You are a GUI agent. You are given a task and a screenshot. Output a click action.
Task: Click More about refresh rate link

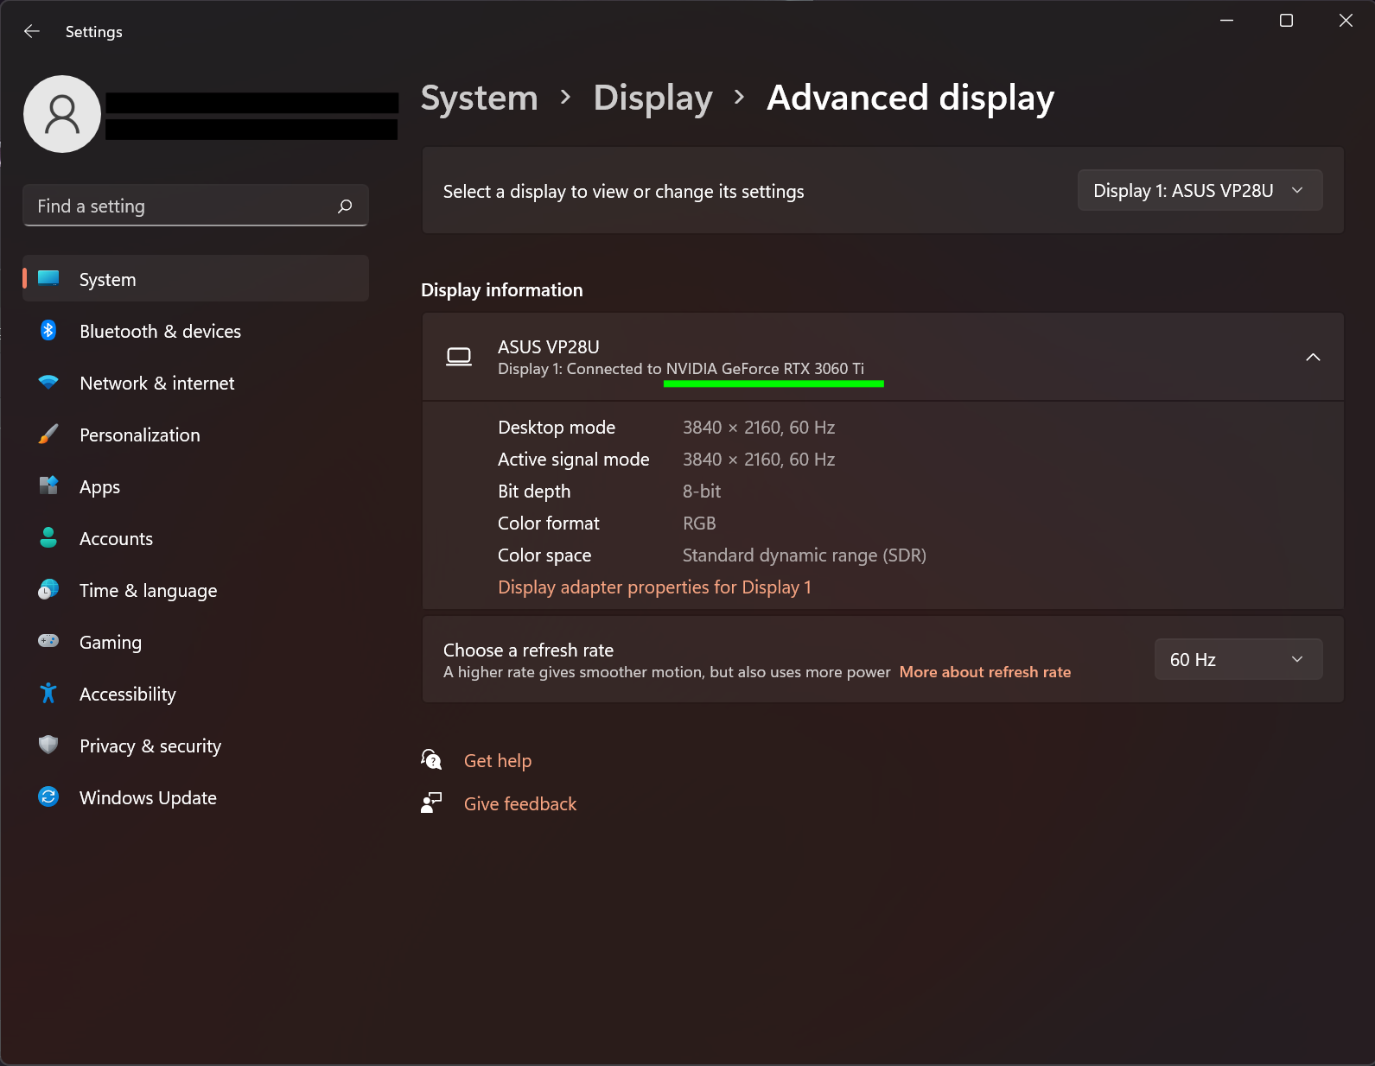(984, 672)
